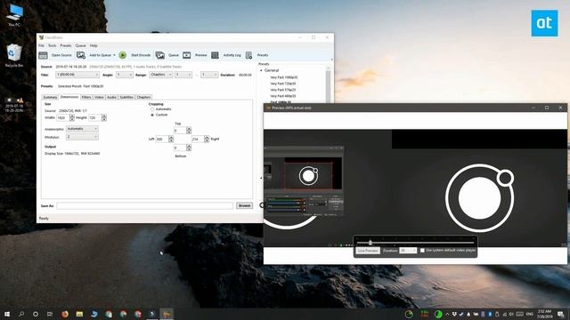Open the Recycle Bin desktop icon

(x=14, y=55)
